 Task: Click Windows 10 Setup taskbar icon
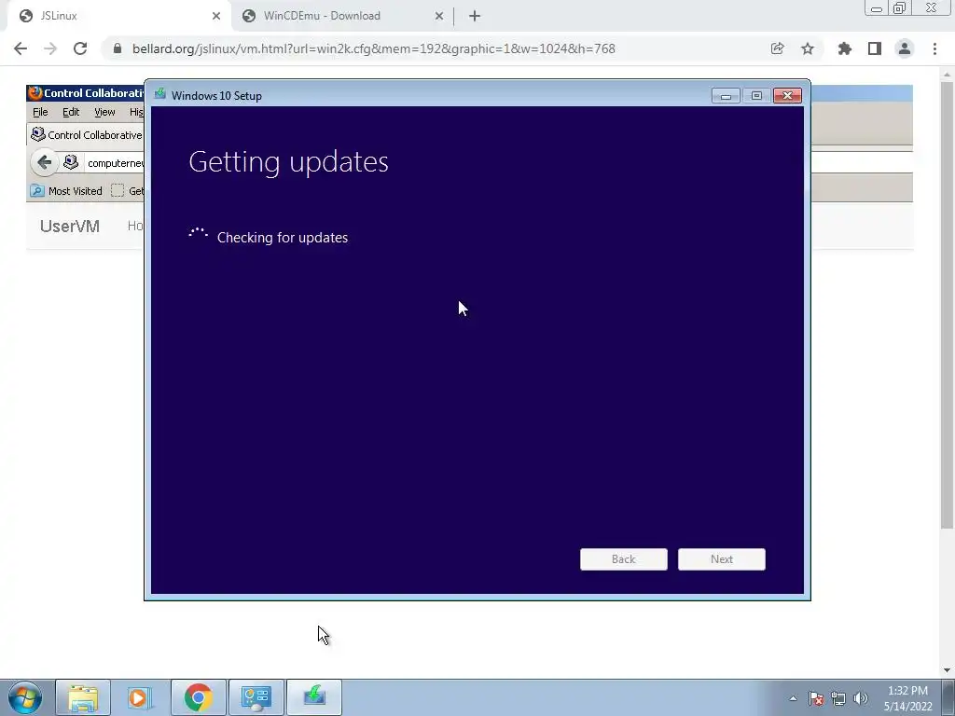(314, 697)
